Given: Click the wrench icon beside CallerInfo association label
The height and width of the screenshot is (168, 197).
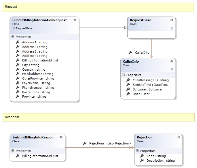Looking at the screenshot, I should tap(130, 53).
